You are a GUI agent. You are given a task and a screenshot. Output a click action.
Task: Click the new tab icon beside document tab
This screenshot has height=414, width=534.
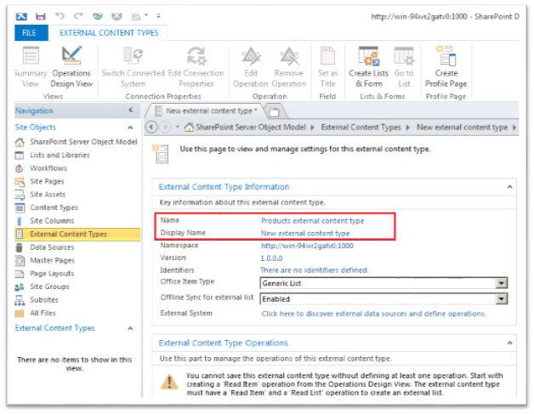tap(274, 111)
